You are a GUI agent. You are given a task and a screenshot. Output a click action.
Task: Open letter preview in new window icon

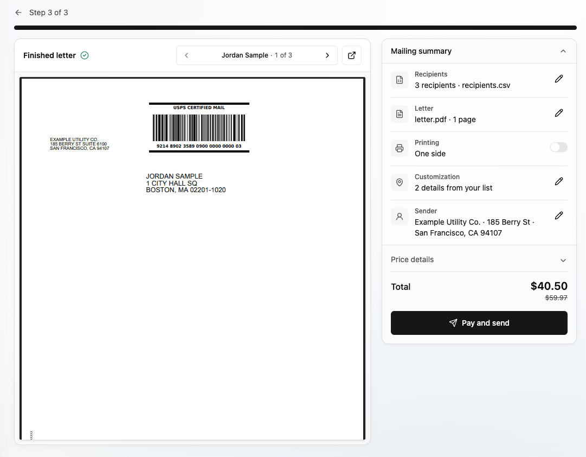(x=352, y=55)
